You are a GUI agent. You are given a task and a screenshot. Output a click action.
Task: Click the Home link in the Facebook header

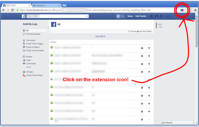pos(130,16)
